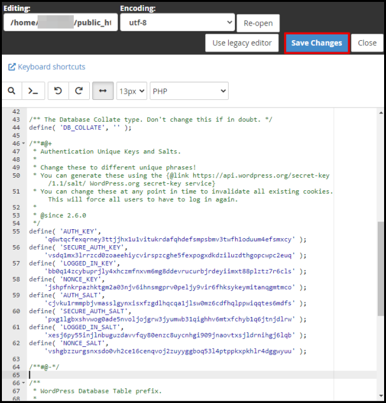The image size is (386, 403).
Task: Collapse the code fold at line 66
Action: click(24, 383)
